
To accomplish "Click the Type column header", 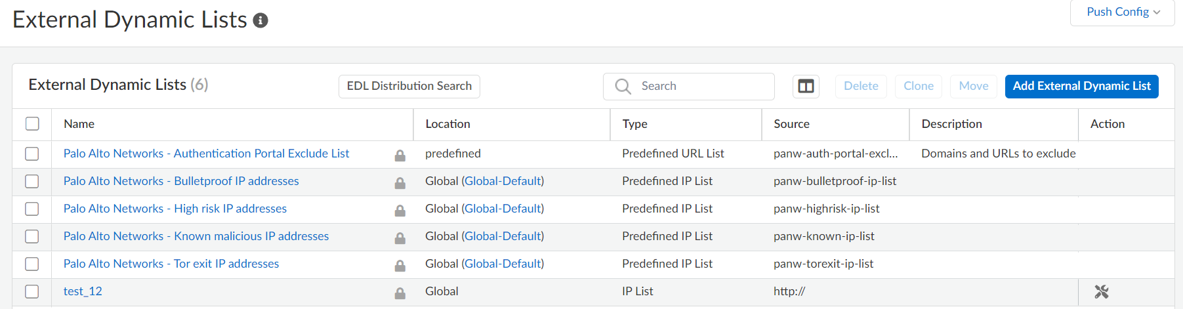I will click(x=634, y=124).
